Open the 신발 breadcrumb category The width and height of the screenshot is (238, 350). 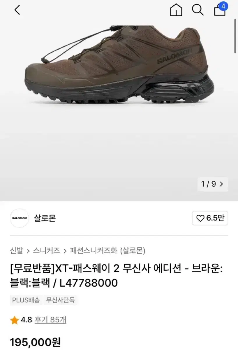click(16, 250)
